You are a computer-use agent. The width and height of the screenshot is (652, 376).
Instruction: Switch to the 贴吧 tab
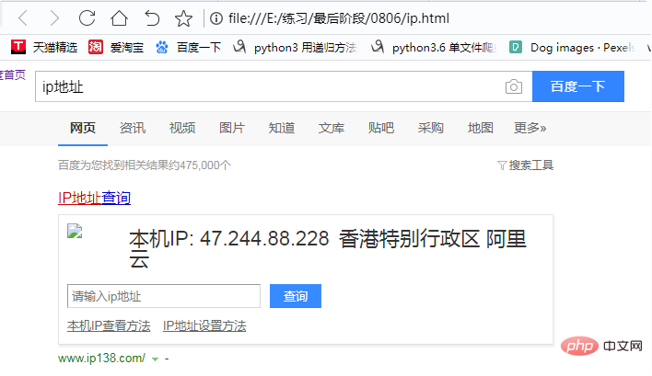pos(381,128)
